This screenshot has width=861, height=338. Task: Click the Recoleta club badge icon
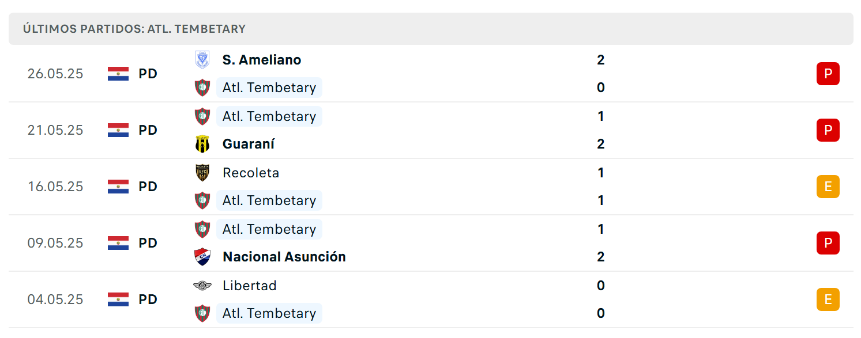[x=202, y=173]
